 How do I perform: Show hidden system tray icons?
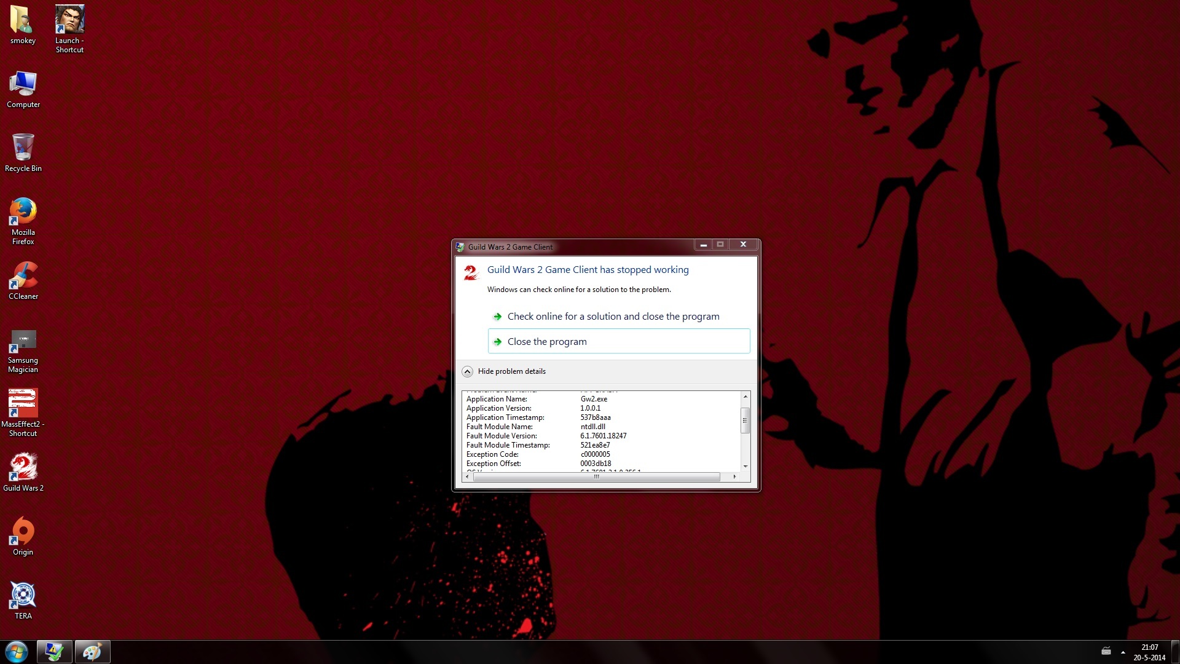(1123, 652)
